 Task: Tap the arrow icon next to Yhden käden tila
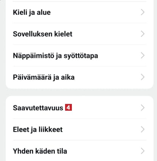143,151
